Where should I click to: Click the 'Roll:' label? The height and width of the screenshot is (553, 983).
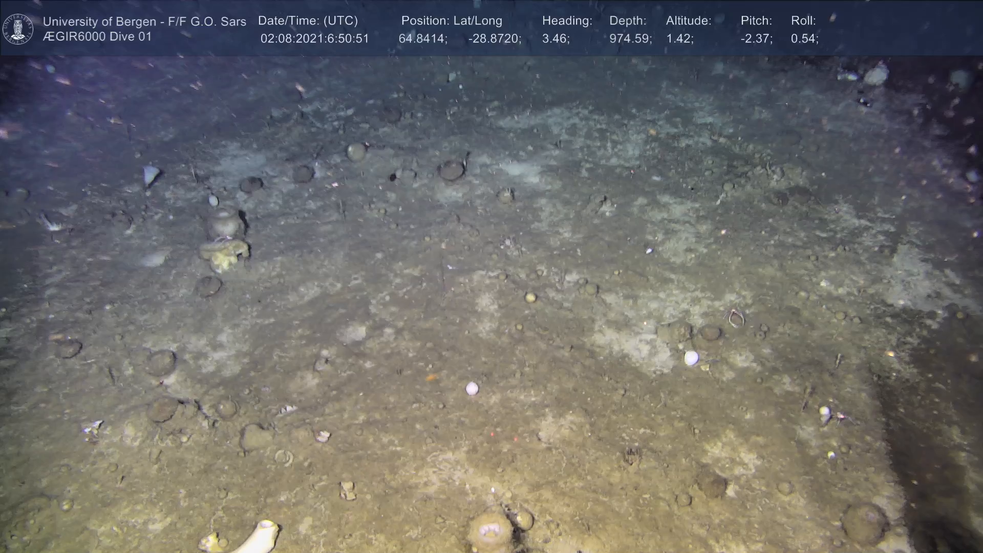pyautogui.click(x=803, y=21)
